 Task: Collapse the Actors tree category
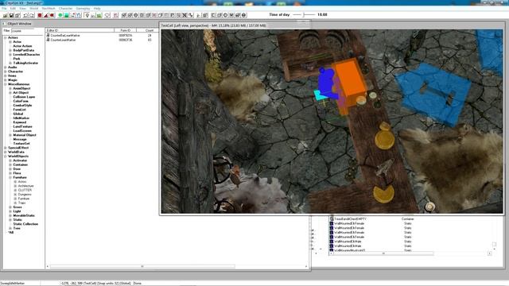[x=6, y=37]
